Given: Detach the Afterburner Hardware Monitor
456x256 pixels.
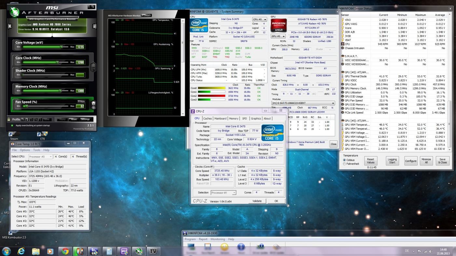Looking at the screenshot, I should 146,15.
